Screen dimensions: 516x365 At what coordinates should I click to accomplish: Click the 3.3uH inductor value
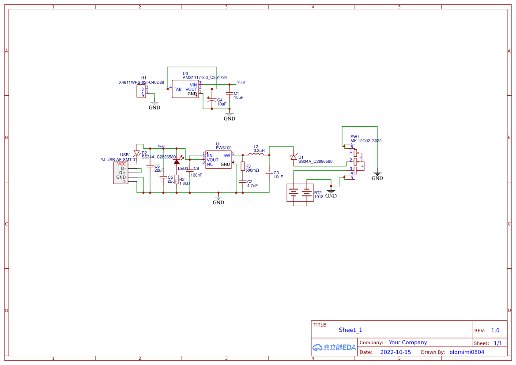tap(259, 151)
